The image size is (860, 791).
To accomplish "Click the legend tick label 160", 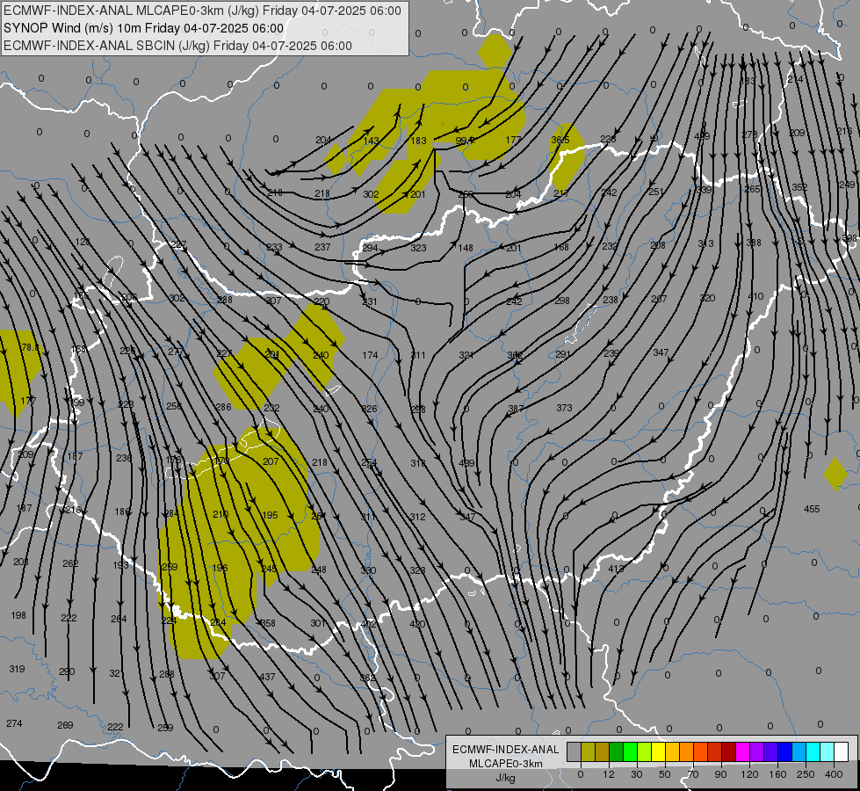I will [777, 774].
